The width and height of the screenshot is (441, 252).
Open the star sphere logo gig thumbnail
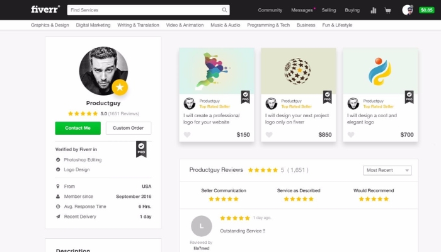click(299, 71)
